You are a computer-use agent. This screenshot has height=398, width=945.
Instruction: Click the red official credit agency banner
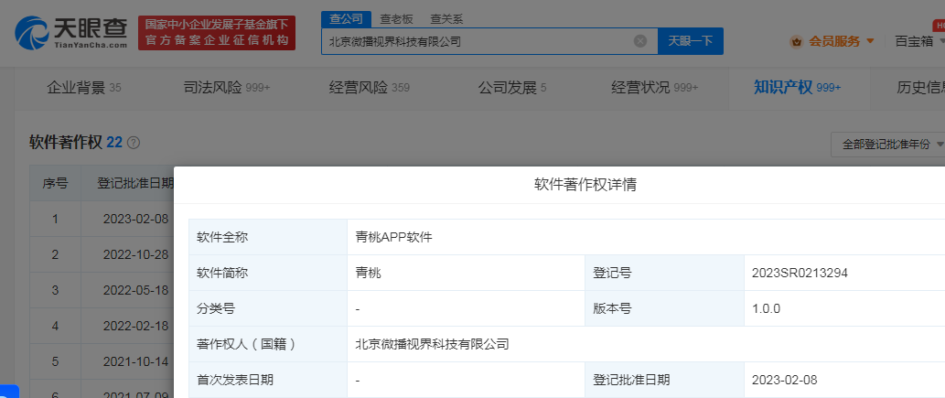(217, 33)
